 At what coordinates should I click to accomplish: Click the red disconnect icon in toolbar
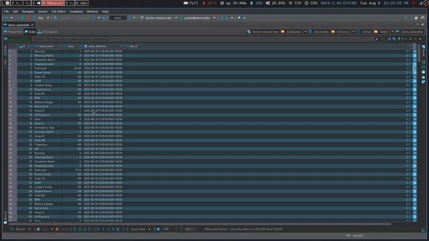[x=28, y=18]
